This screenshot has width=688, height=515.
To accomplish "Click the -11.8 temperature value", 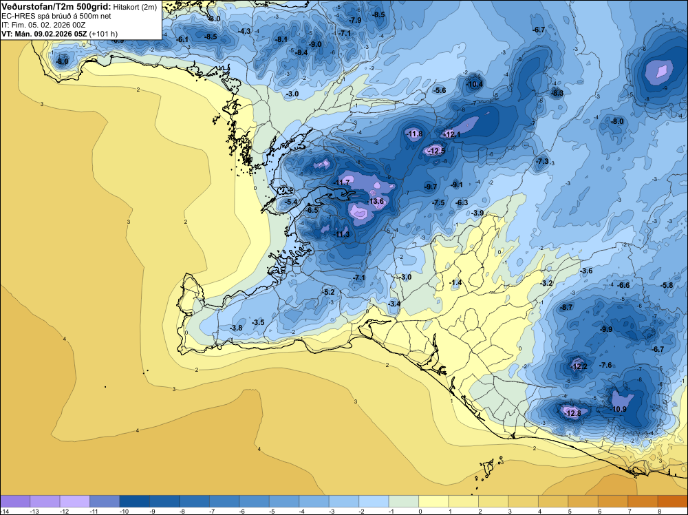I will [x=414, y=134].
